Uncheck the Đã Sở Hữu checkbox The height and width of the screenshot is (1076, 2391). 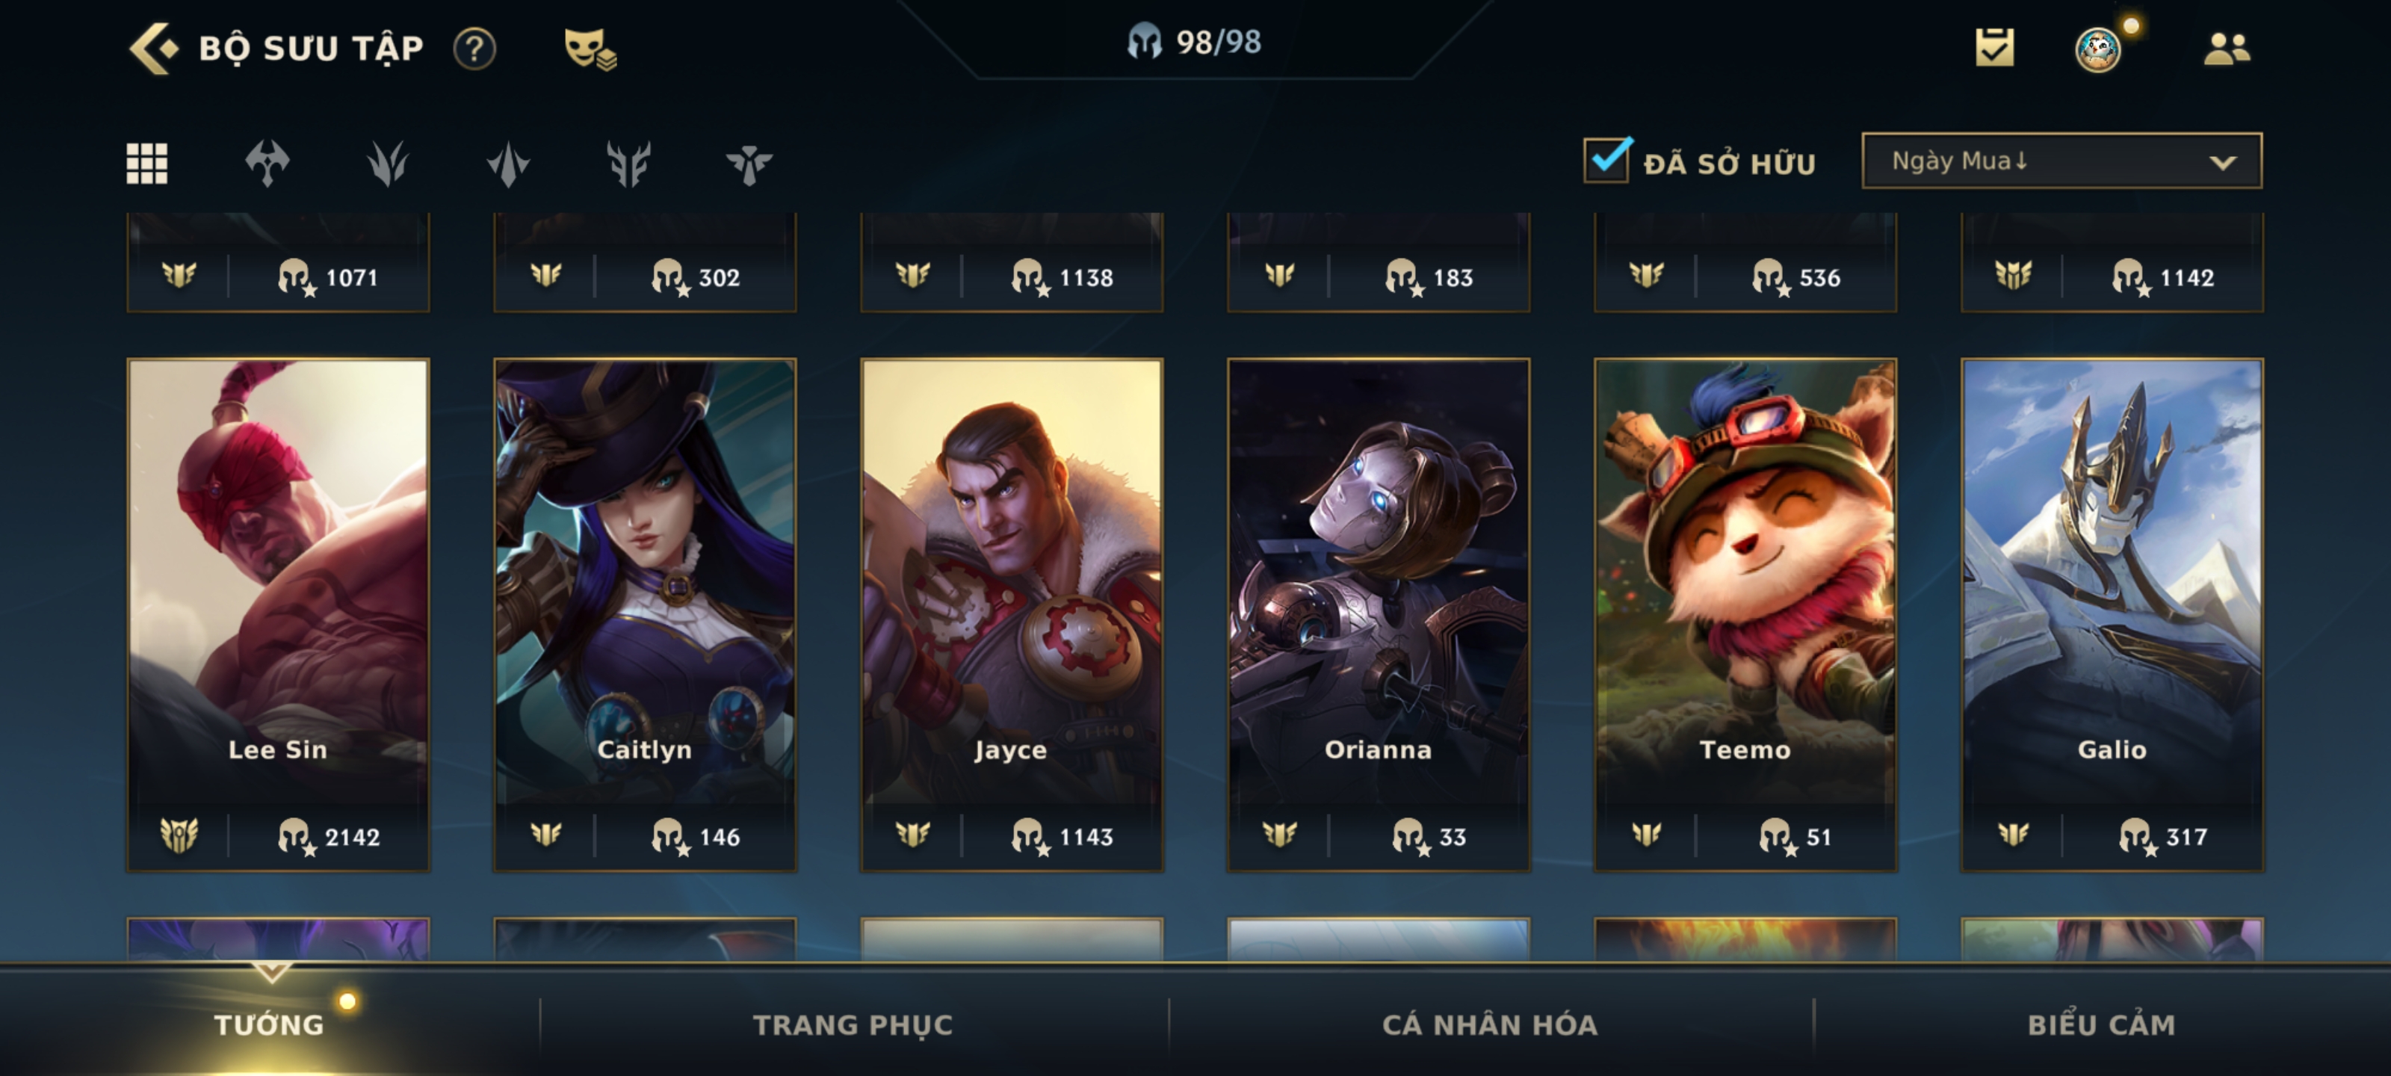(x=1606, y=160)
